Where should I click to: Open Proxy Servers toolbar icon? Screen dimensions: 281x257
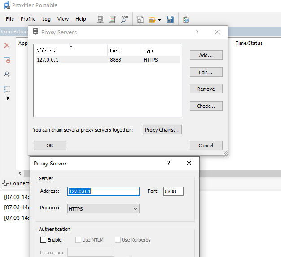(x=100, y=19)
